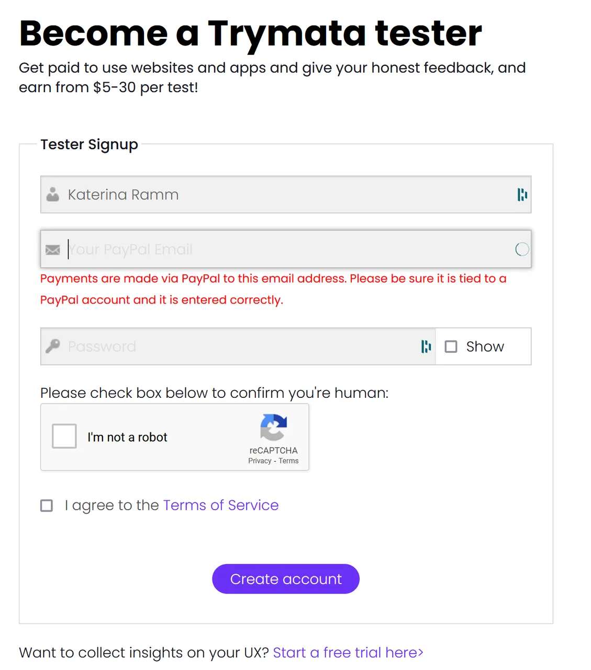Open the reCAPTCHA Privacy link
This screenshot has width=591, height=670.
(x=260, y=461)
